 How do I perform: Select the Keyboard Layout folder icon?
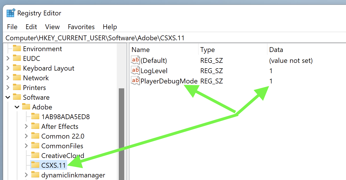coord(17,68)
